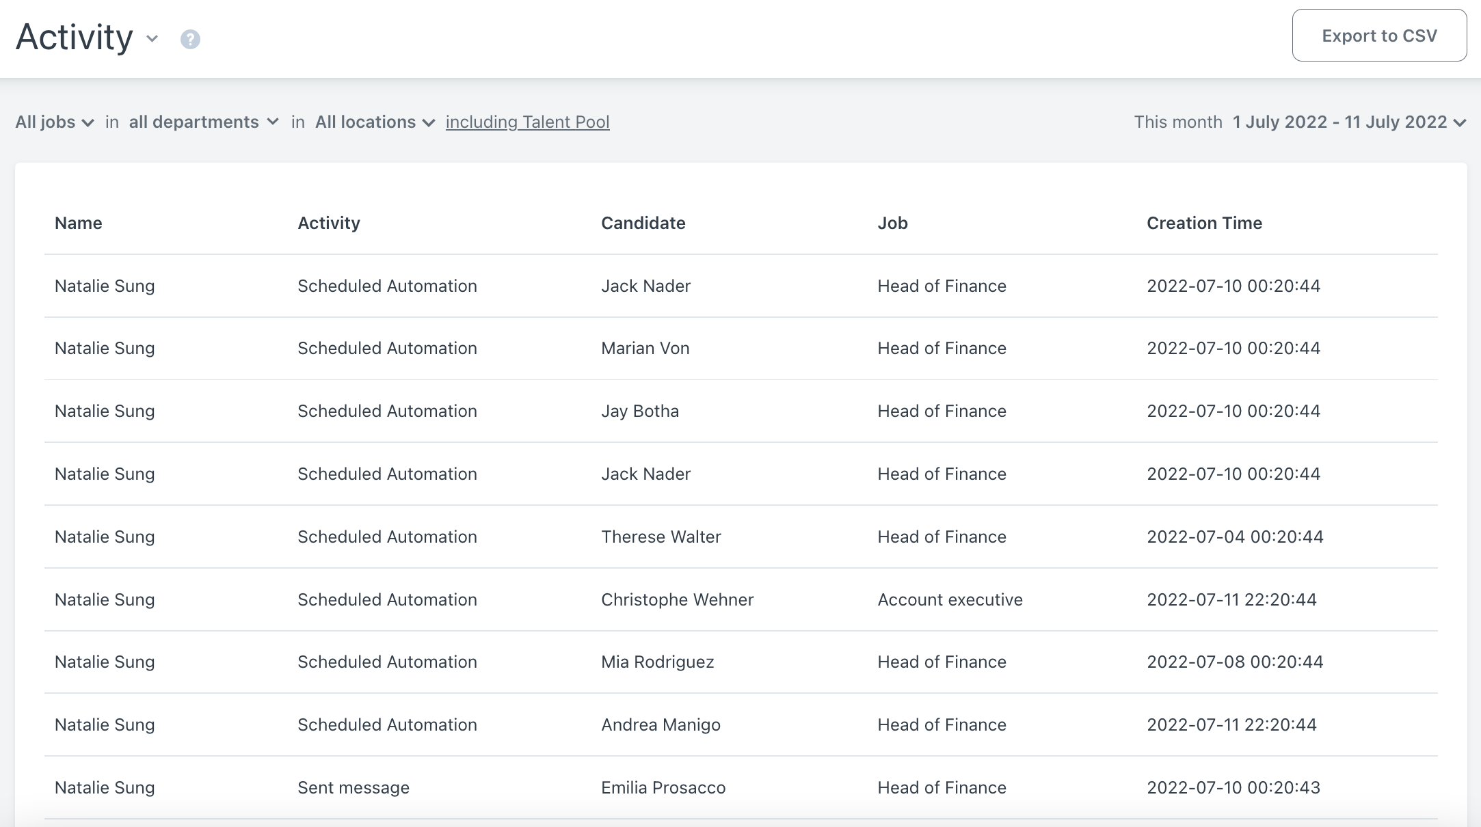Click Natalie Sung in Emilia Prosacco row

tap(105, 787)
